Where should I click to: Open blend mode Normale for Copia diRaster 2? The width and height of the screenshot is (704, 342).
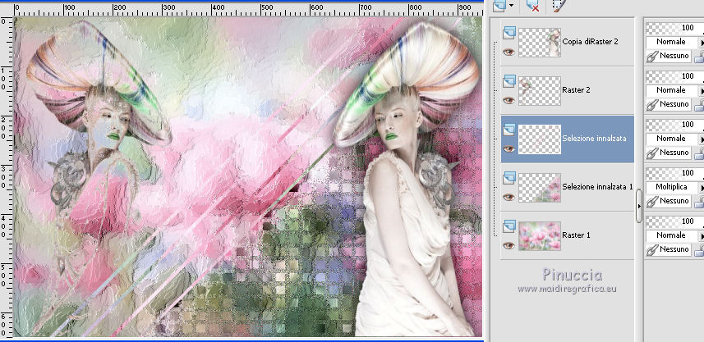point(671,42)
